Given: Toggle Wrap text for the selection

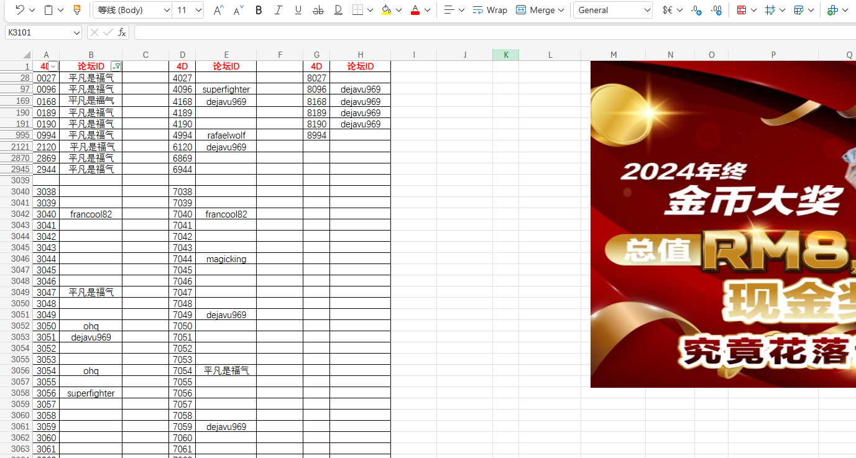Looking at the screenshot, I should pos(490,10).
